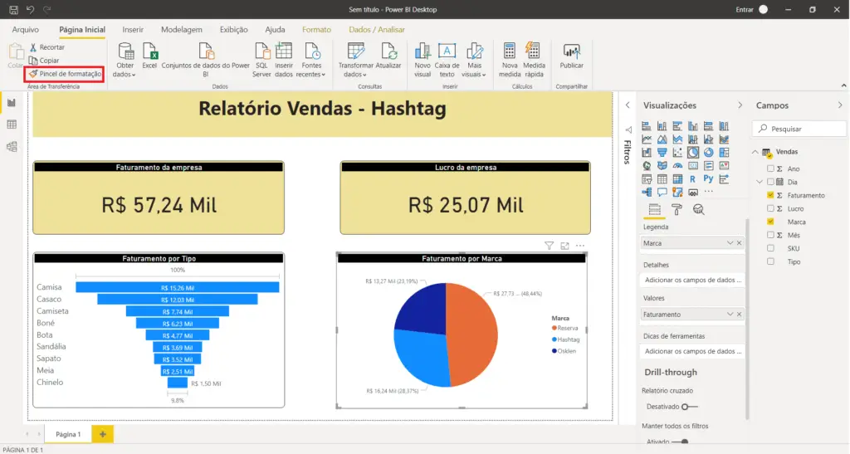Viewport: 850px width, 454px height.
Task: Check the Ano field checkbox
Action: [x=770, y=168]
